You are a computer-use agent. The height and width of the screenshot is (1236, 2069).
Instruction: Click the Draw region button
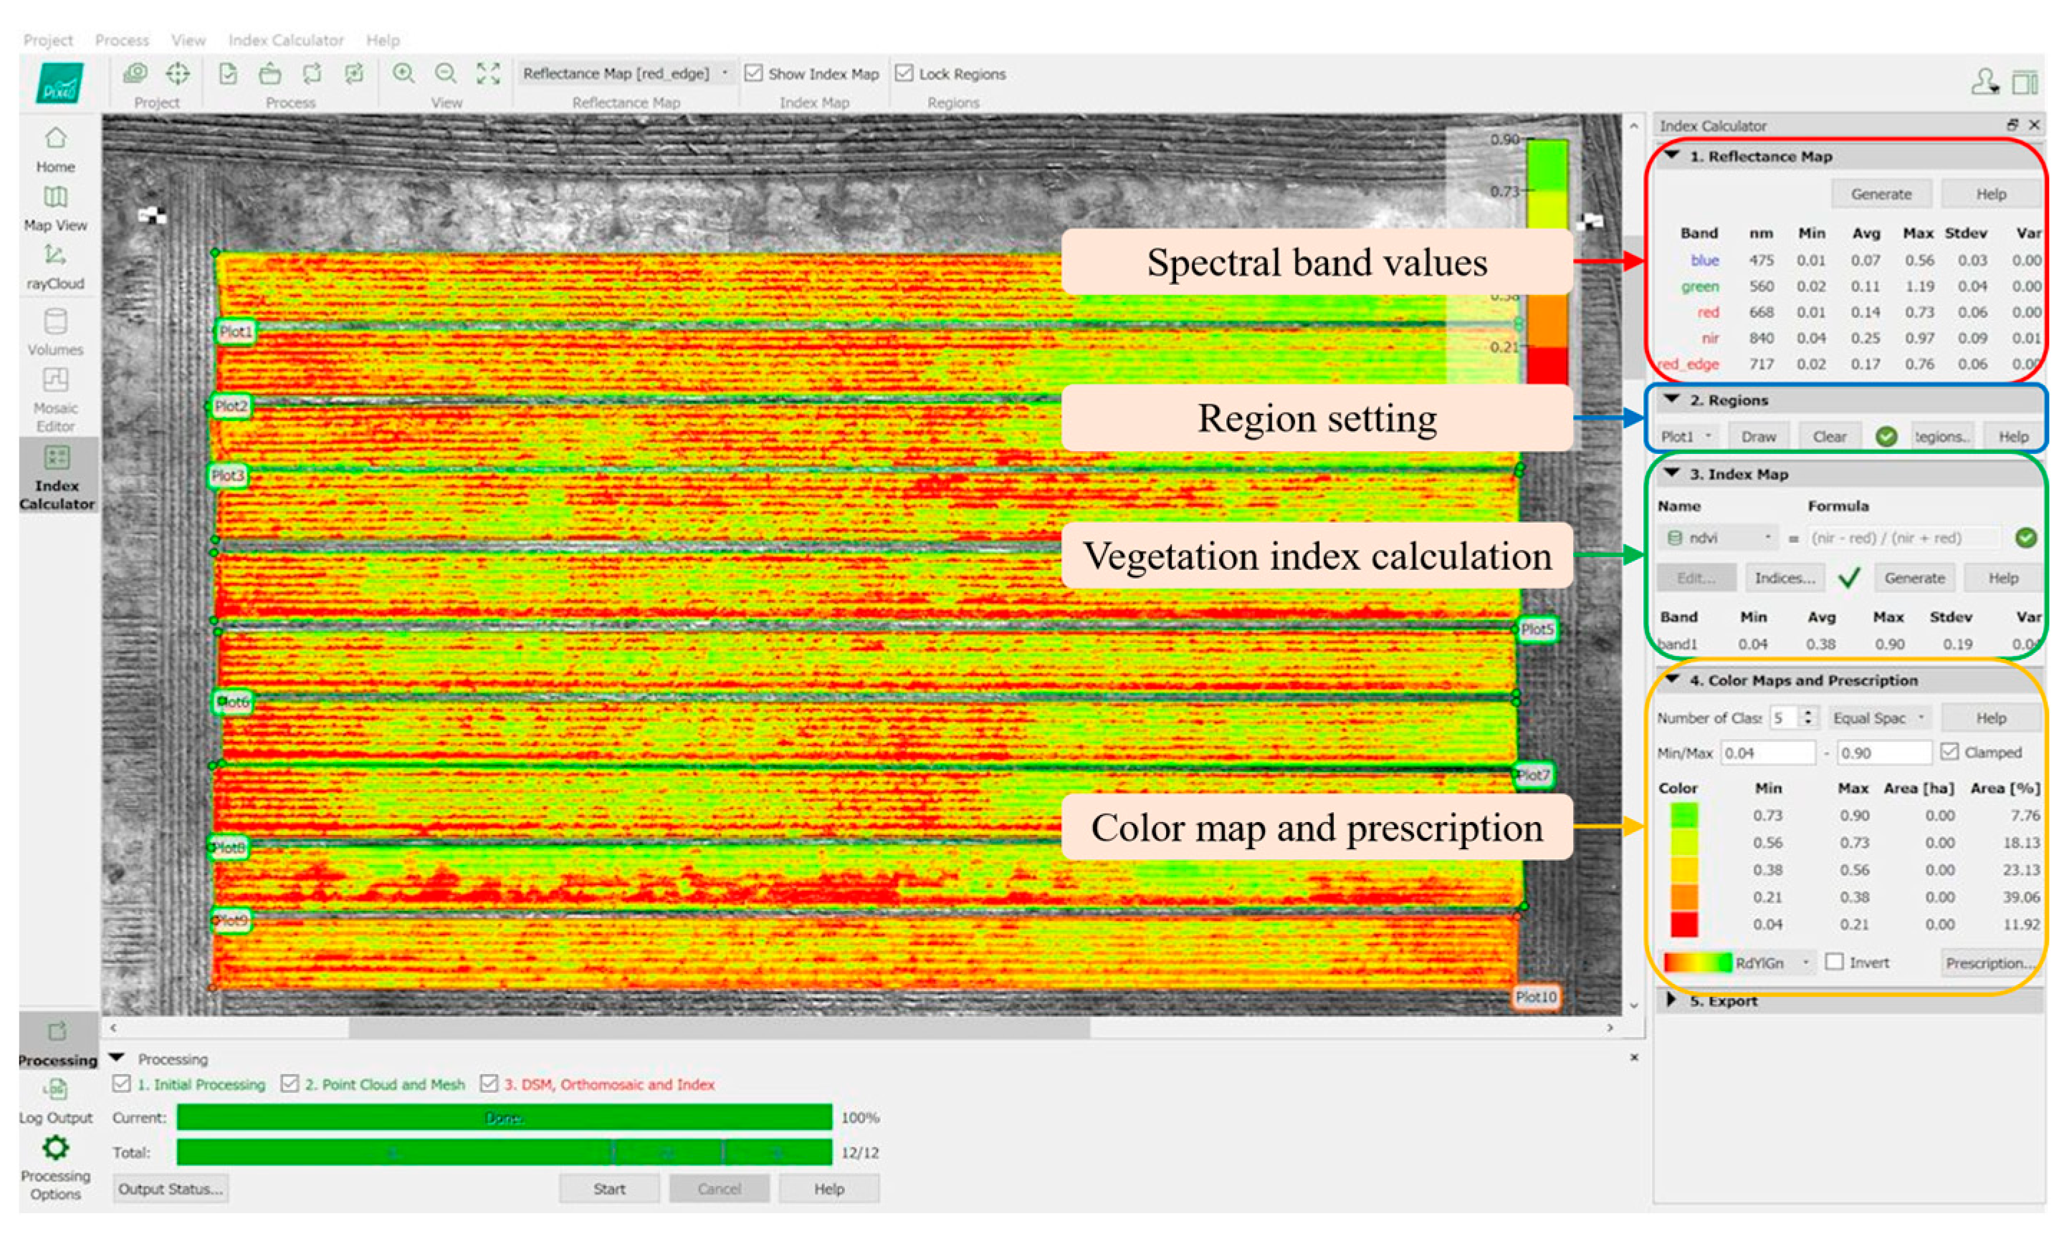point(1758,436)
